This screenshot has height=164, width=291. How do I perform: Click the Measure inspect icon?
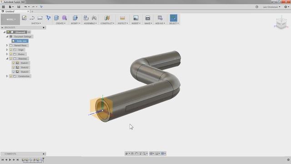coord(122,18)
